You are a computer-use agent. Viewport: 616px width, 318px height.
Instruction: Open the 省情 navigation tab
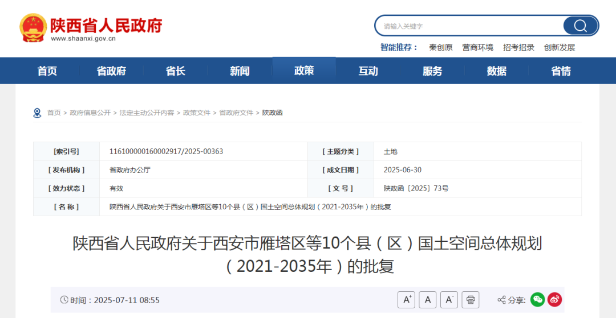coord(561,71)
